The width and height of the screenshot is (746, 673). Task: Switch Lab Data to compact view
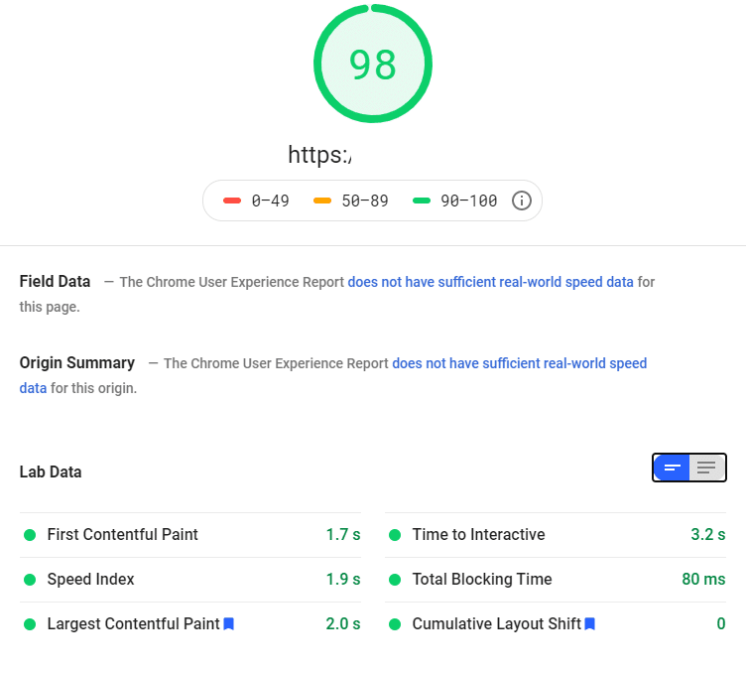pyautogui.click(x=672, y=468)
